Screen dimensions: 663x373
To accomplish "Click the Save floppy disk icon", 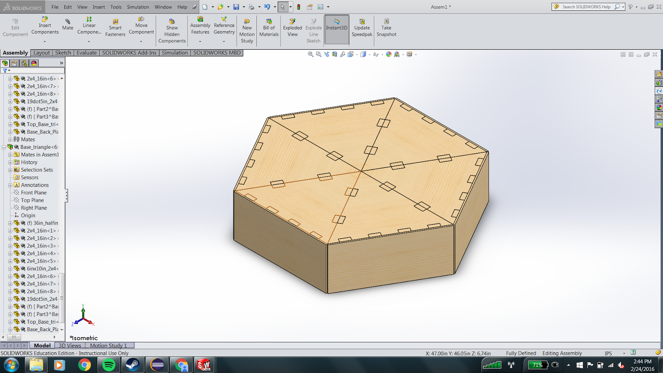I will 236,7.
